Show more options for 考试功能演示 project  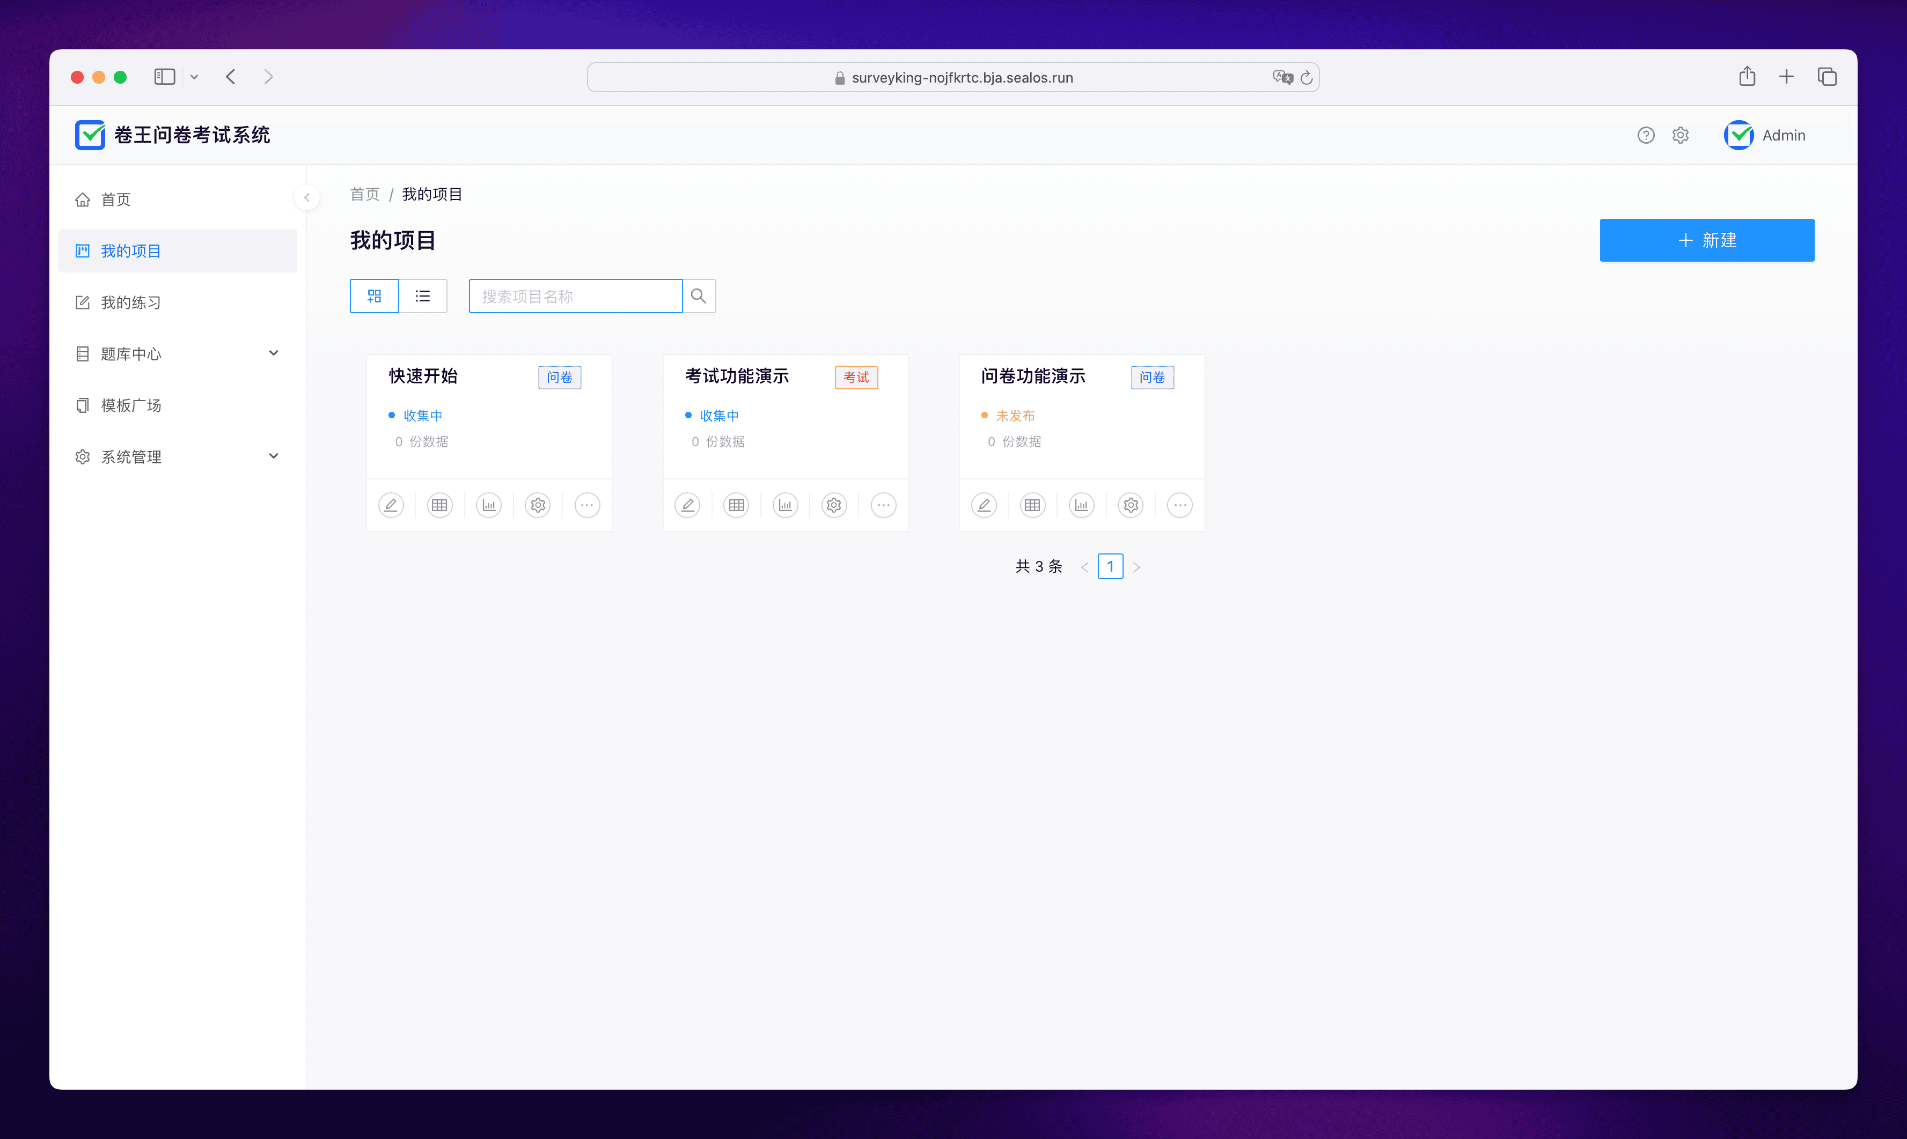click(x=884, y=505)
